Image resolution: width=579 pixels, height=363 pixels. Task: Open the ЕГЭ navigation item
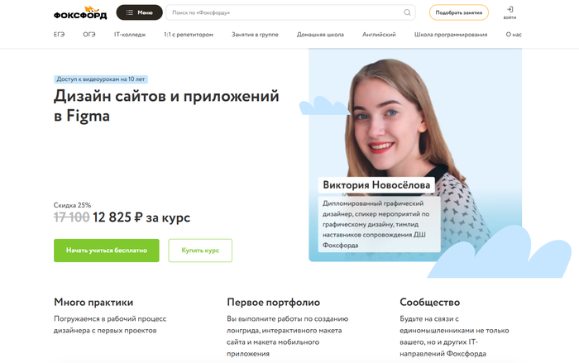[59, 35]
